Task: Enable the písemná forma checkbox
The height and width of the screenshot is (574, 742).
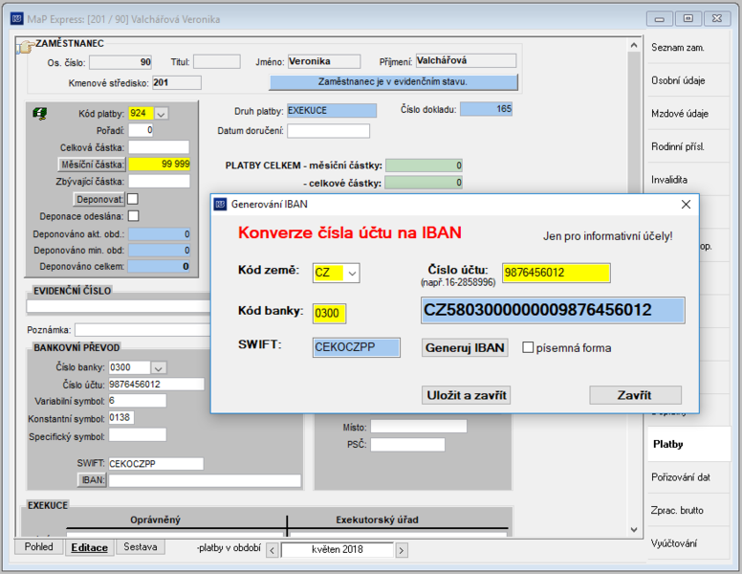Action: [x=528, y=347]
